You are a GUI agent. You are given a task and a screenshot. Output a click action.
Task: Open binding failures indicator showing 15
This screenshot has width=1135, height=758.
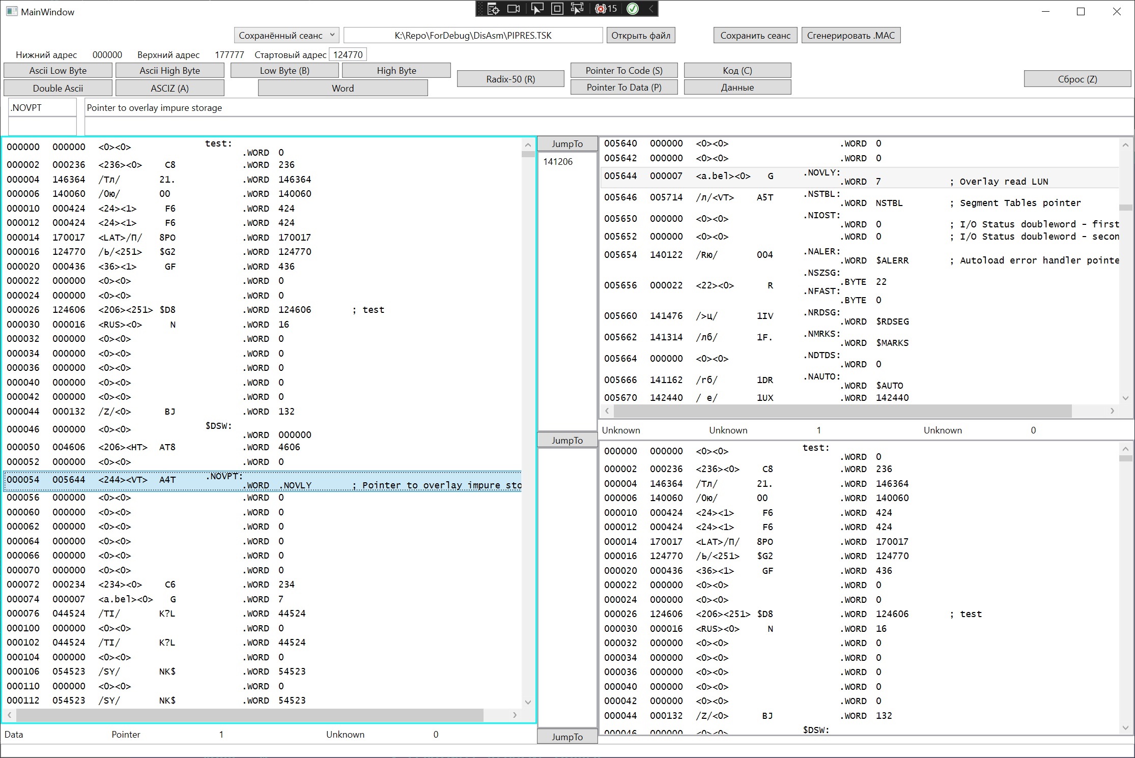click(x=606, y=9)
